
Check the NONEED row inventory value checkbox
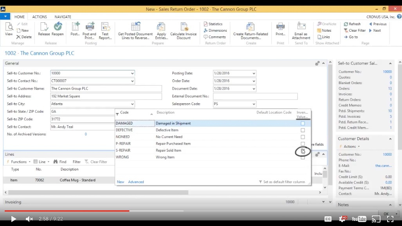(303, 137)
